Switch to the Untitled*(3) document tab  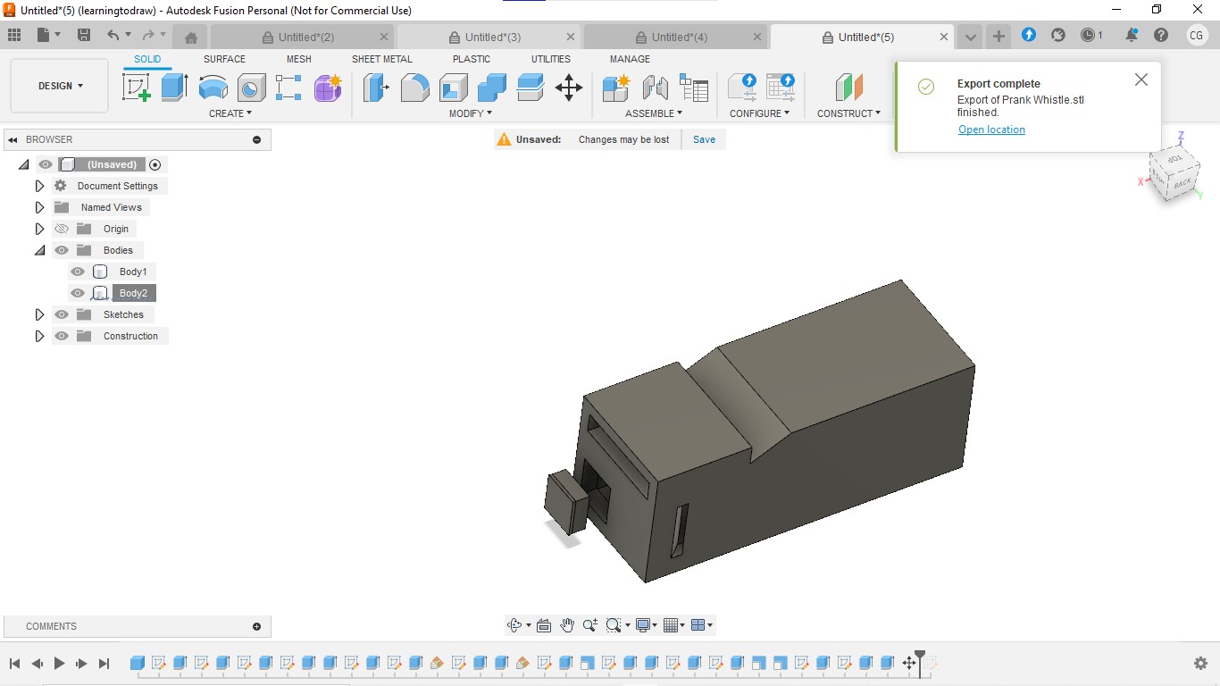pos(492,37)
